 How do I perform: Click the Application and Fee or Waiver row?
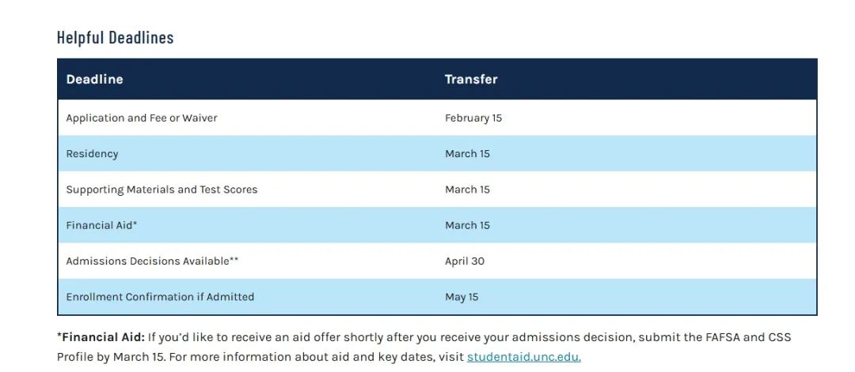coord(437,118)
